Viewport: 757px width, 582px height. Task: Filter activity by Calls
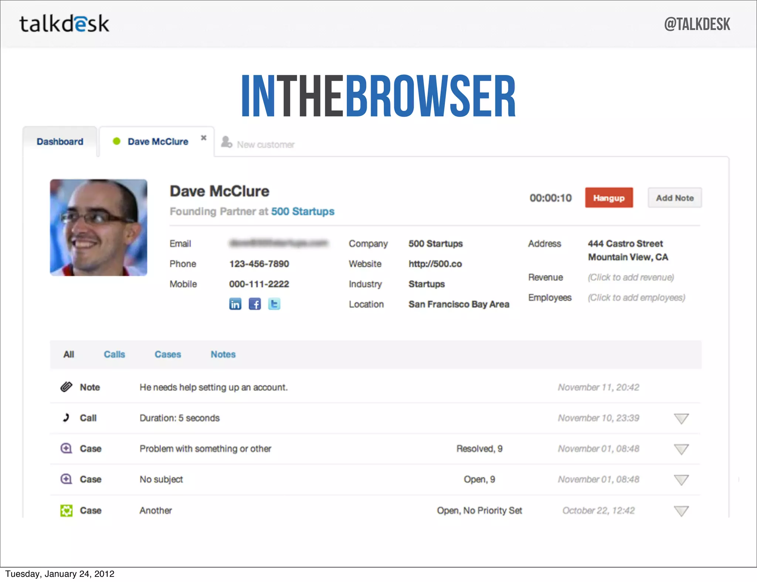pos(114,354)
